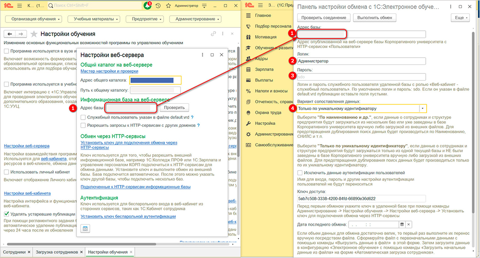Toggle Программа используется в вузе checkbox

[x=6, y=51]
